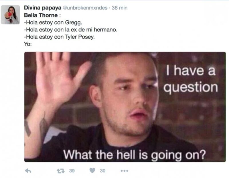This screenshot has height=178, width=229.
Task: Open the three-dot more options menu
Action: click(x=125, y=171)
